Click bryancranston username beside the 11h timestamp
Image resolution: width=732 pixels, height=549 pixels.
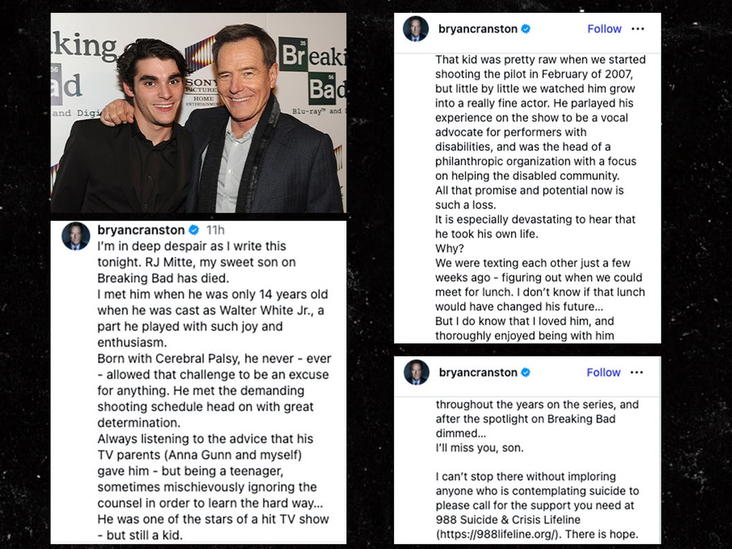tap(141, 230)
